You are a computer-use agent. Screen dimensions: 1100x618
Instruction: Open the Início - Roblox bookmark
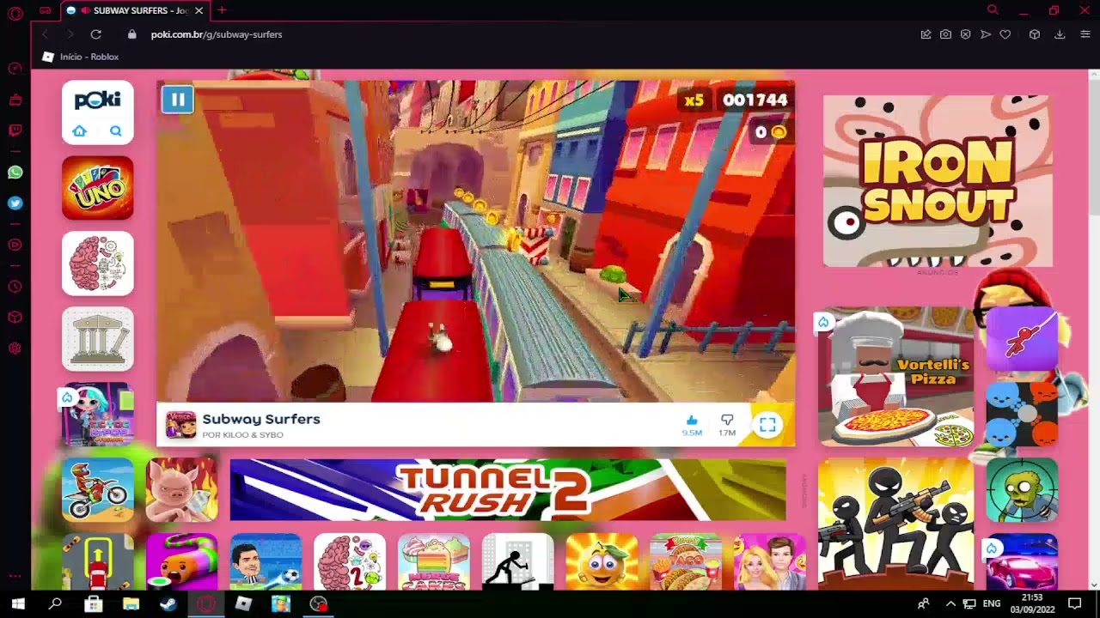tap(81, 57)
